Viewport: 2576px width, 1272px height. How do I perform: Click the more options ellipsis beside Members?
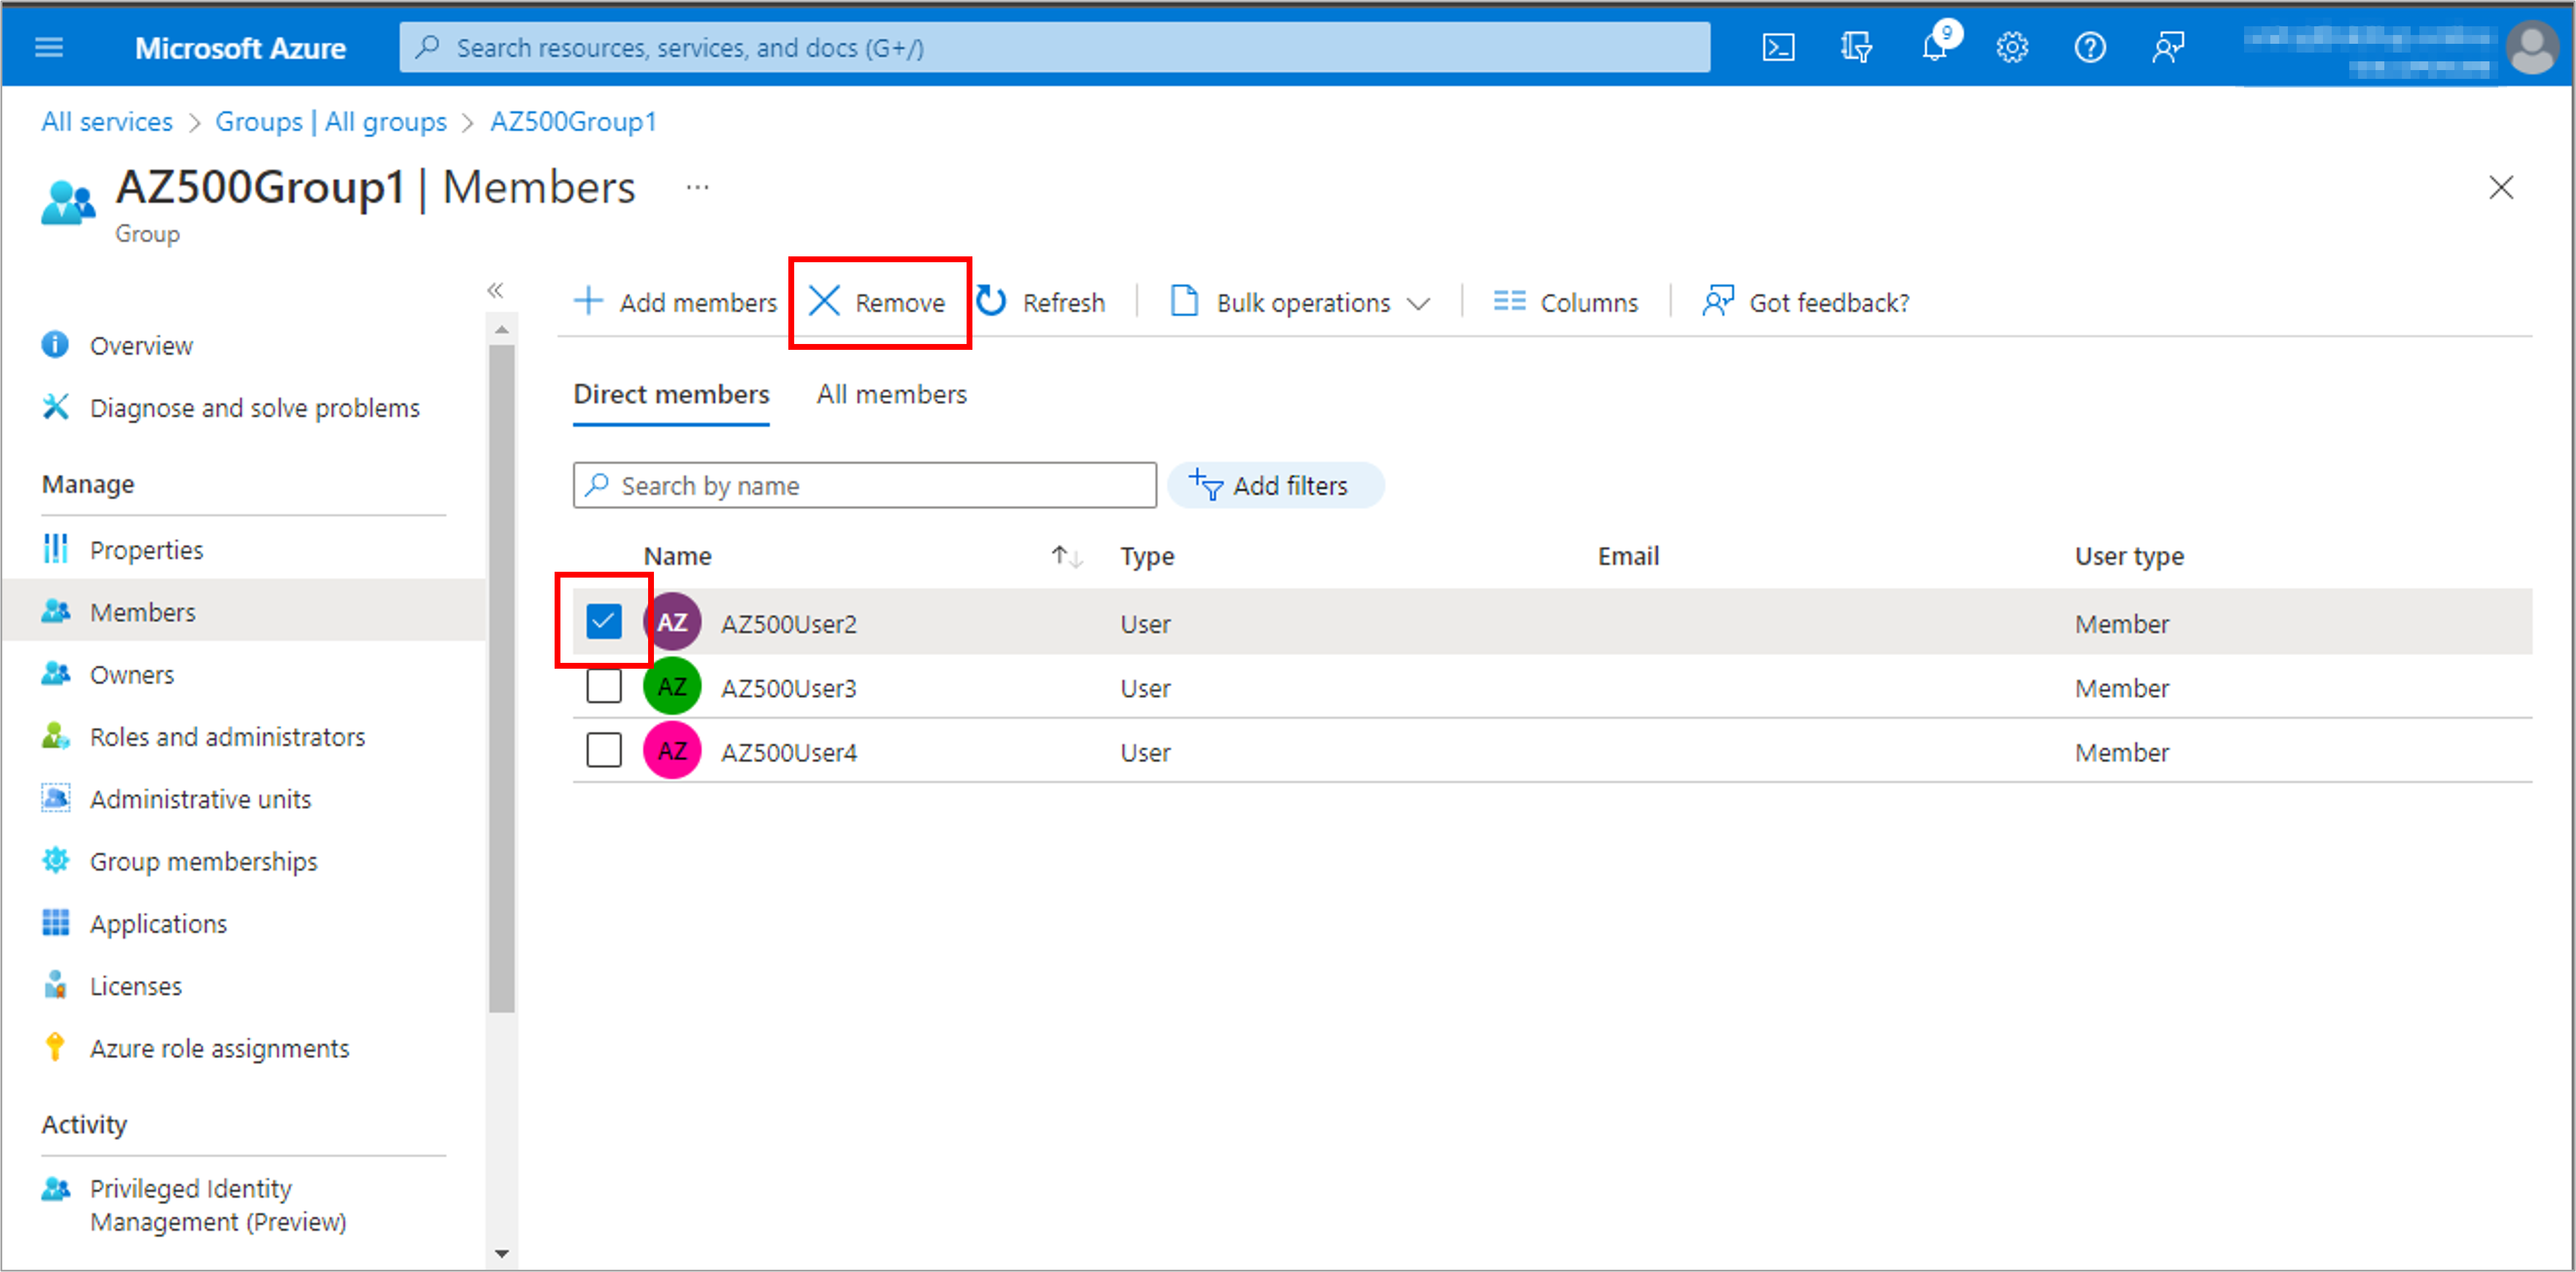697,188
